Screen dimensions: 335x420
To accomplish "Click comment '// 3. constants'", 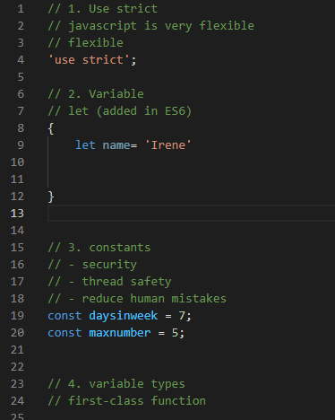I will 99,248.
